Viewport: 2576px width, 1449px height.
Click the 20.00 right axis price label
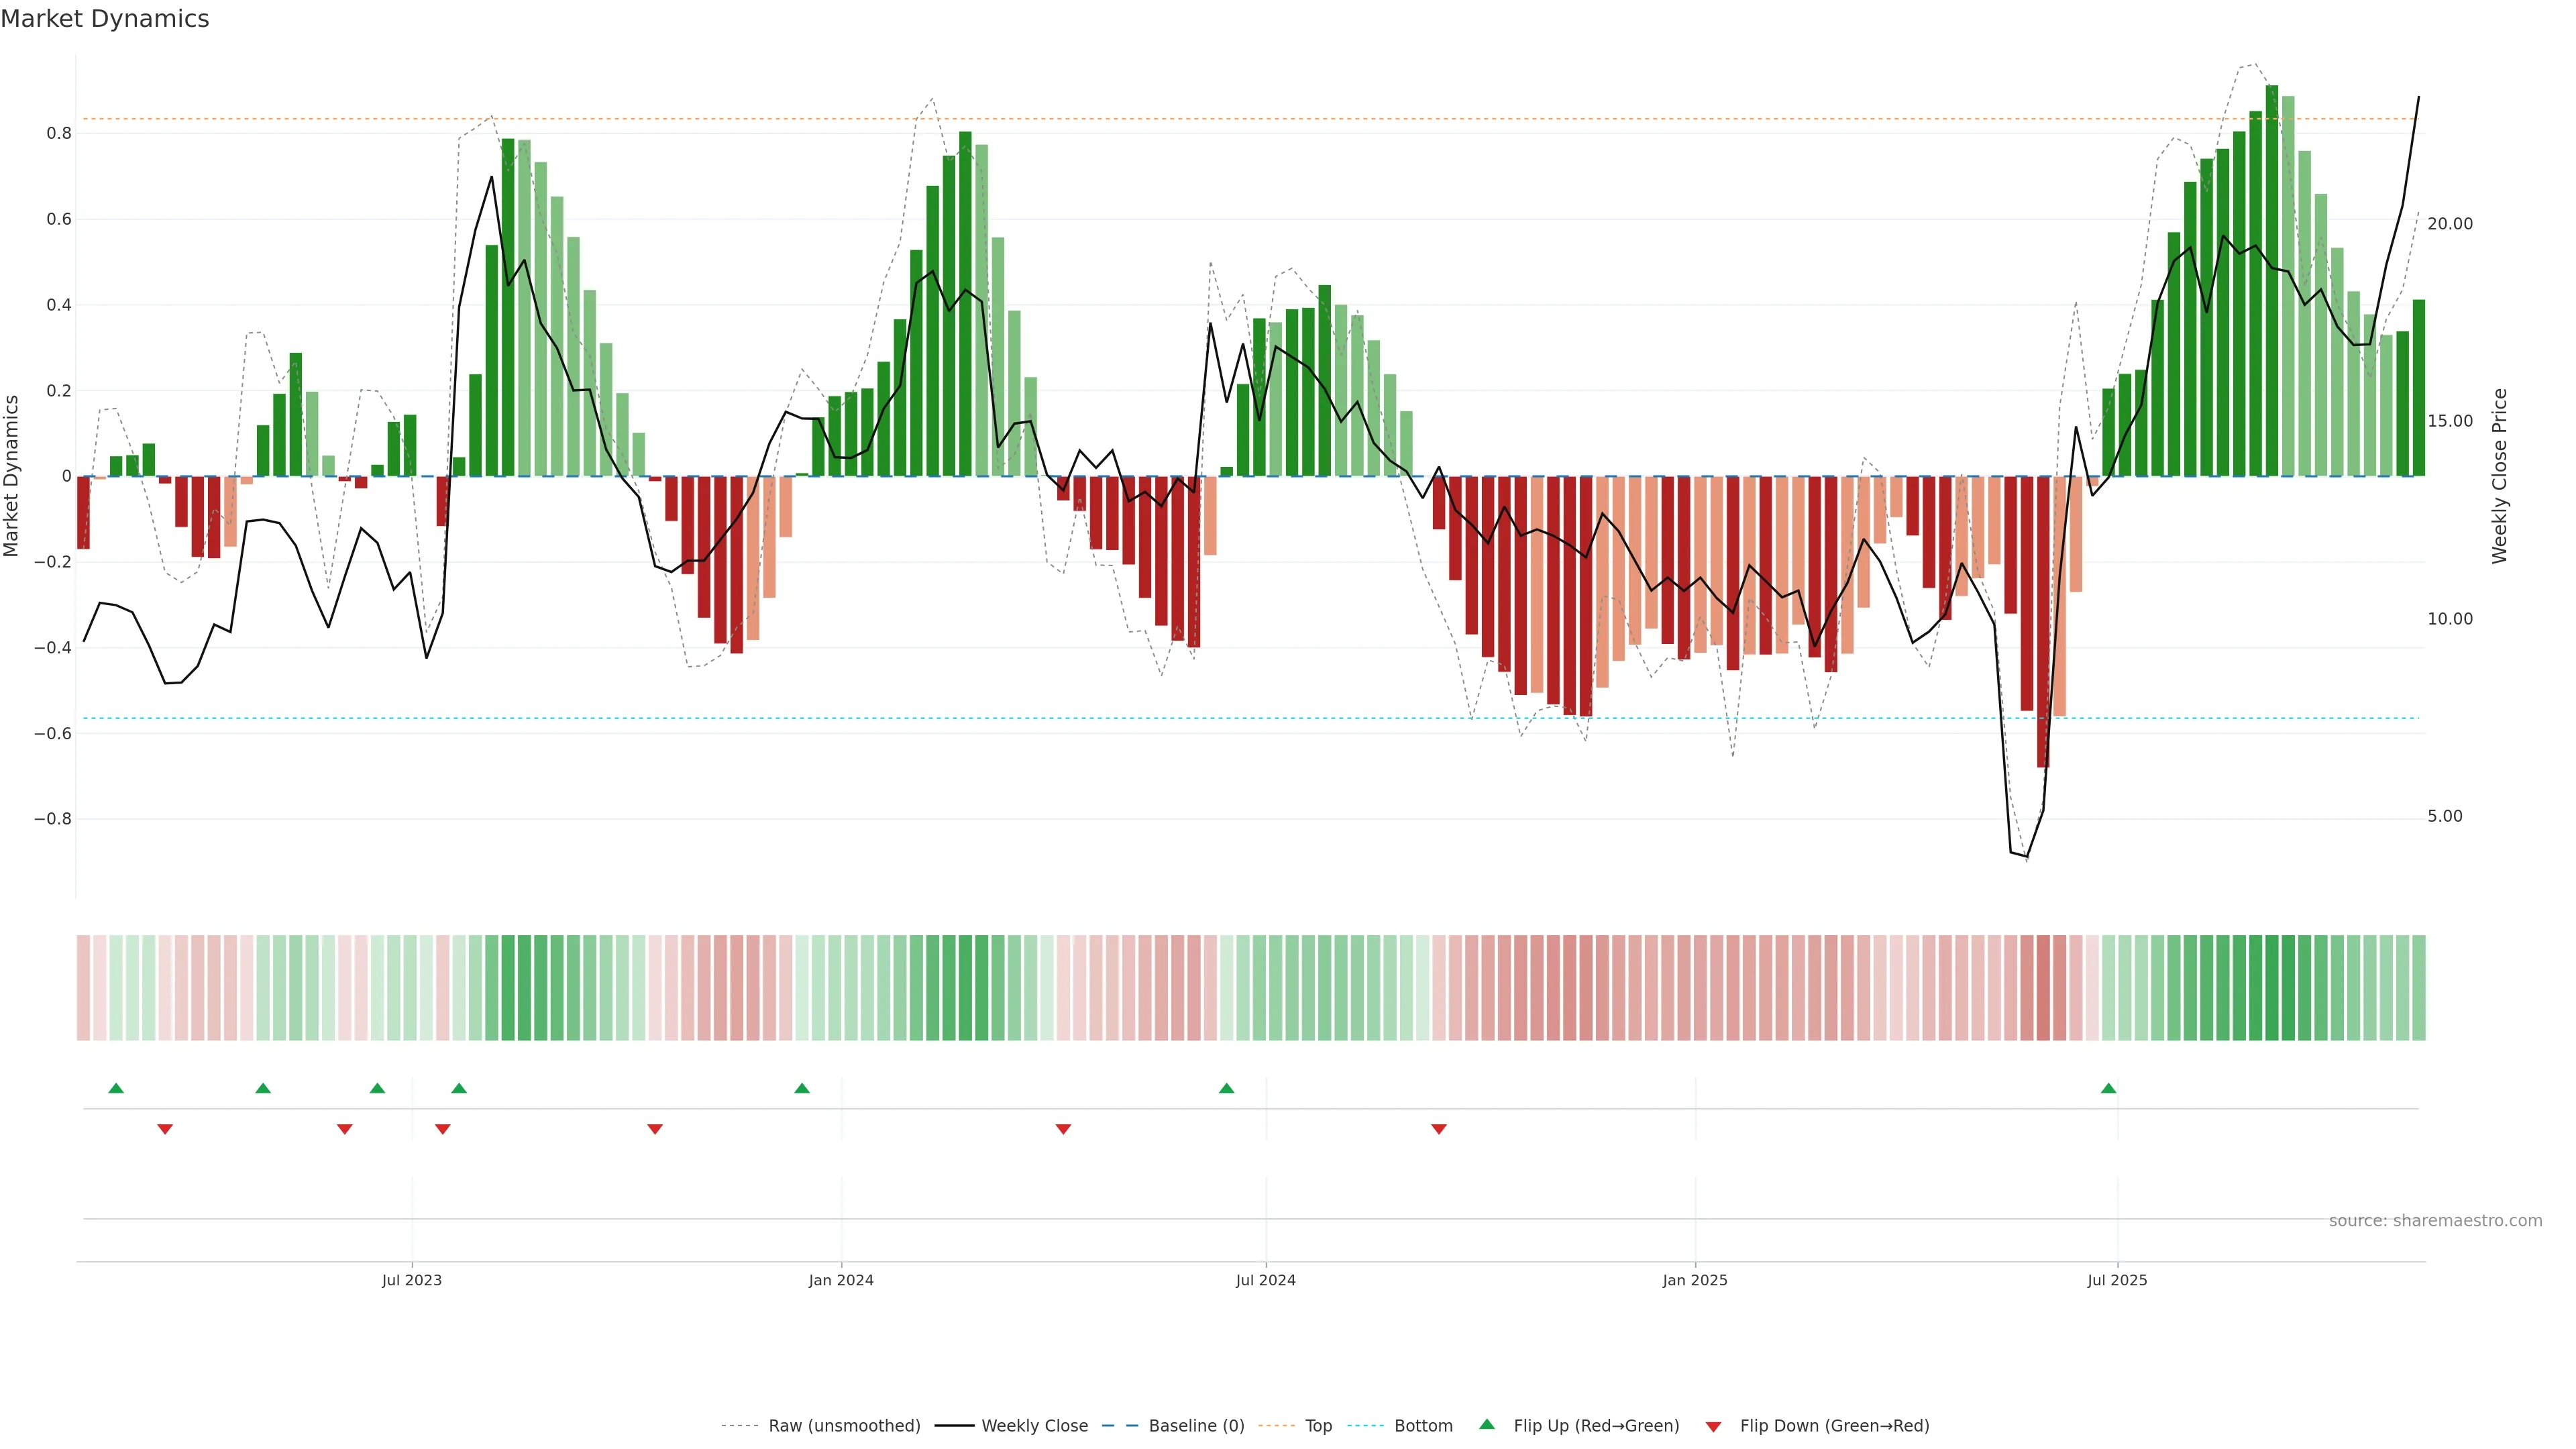tap(2449, 224)
